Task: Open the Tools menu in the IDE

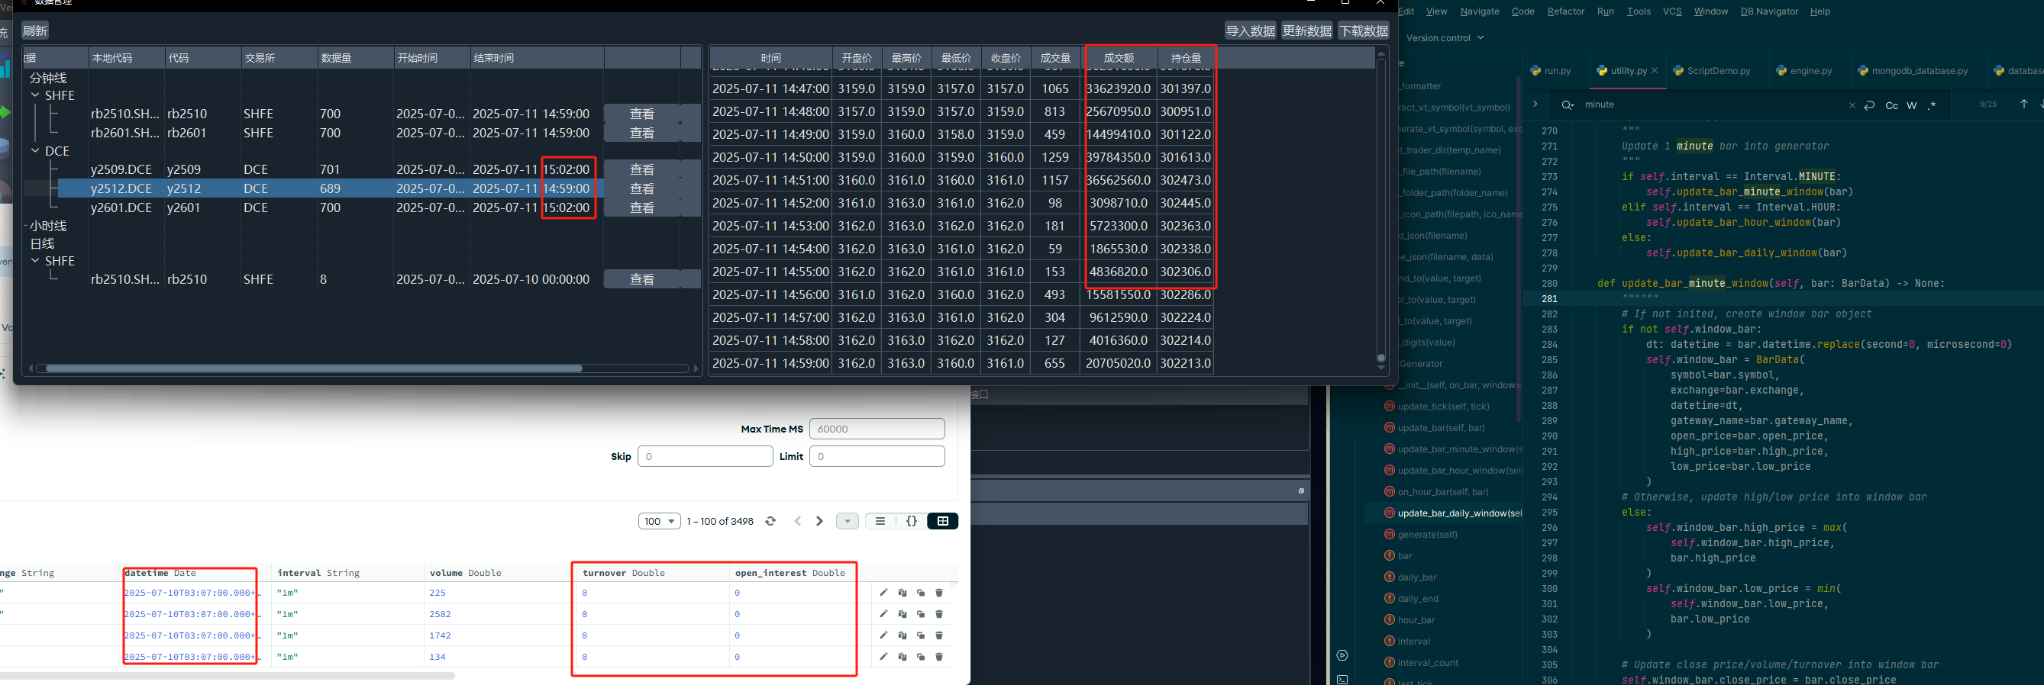Action: pyautogui.click(x=1639, y=11)
